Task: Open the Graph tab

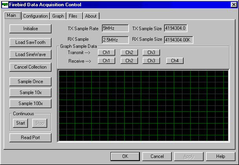Action: pyautogui.click(x=58, y=16)
